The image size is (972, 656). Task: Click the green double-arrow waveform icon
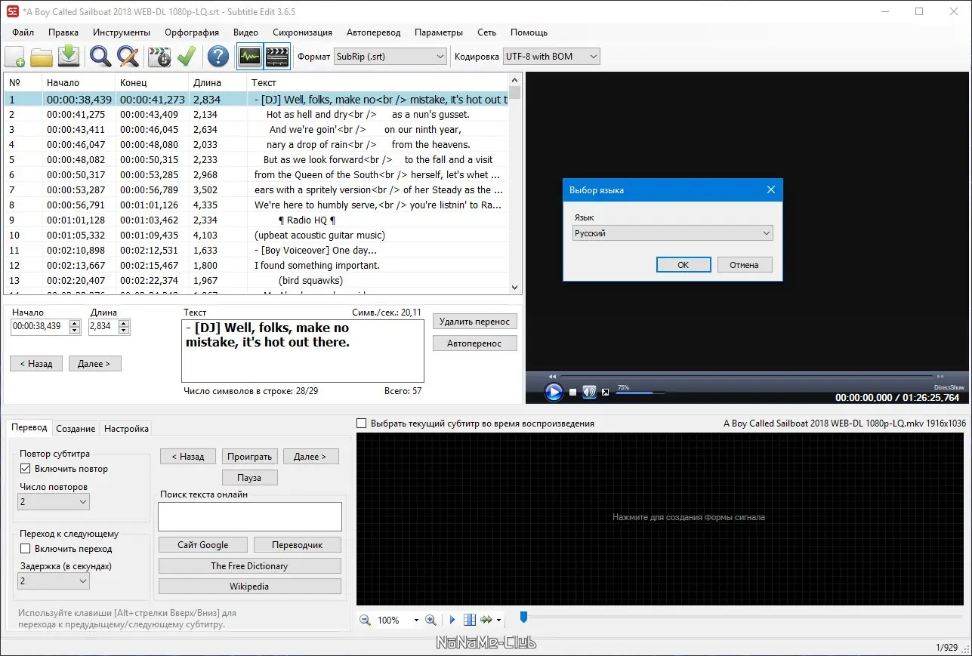point(486,620)
